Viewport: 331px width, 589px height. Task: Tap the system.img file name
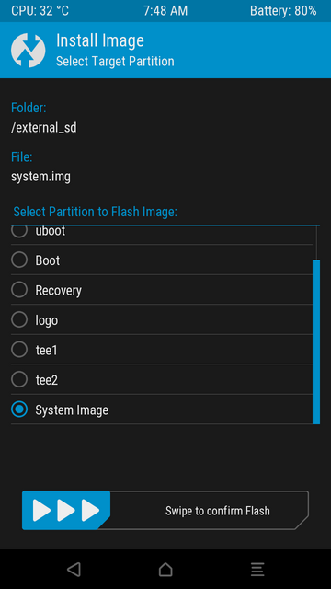[x=40, y=177]
